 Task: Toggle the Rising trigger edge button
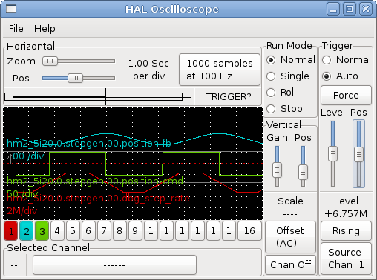[346, 231]
